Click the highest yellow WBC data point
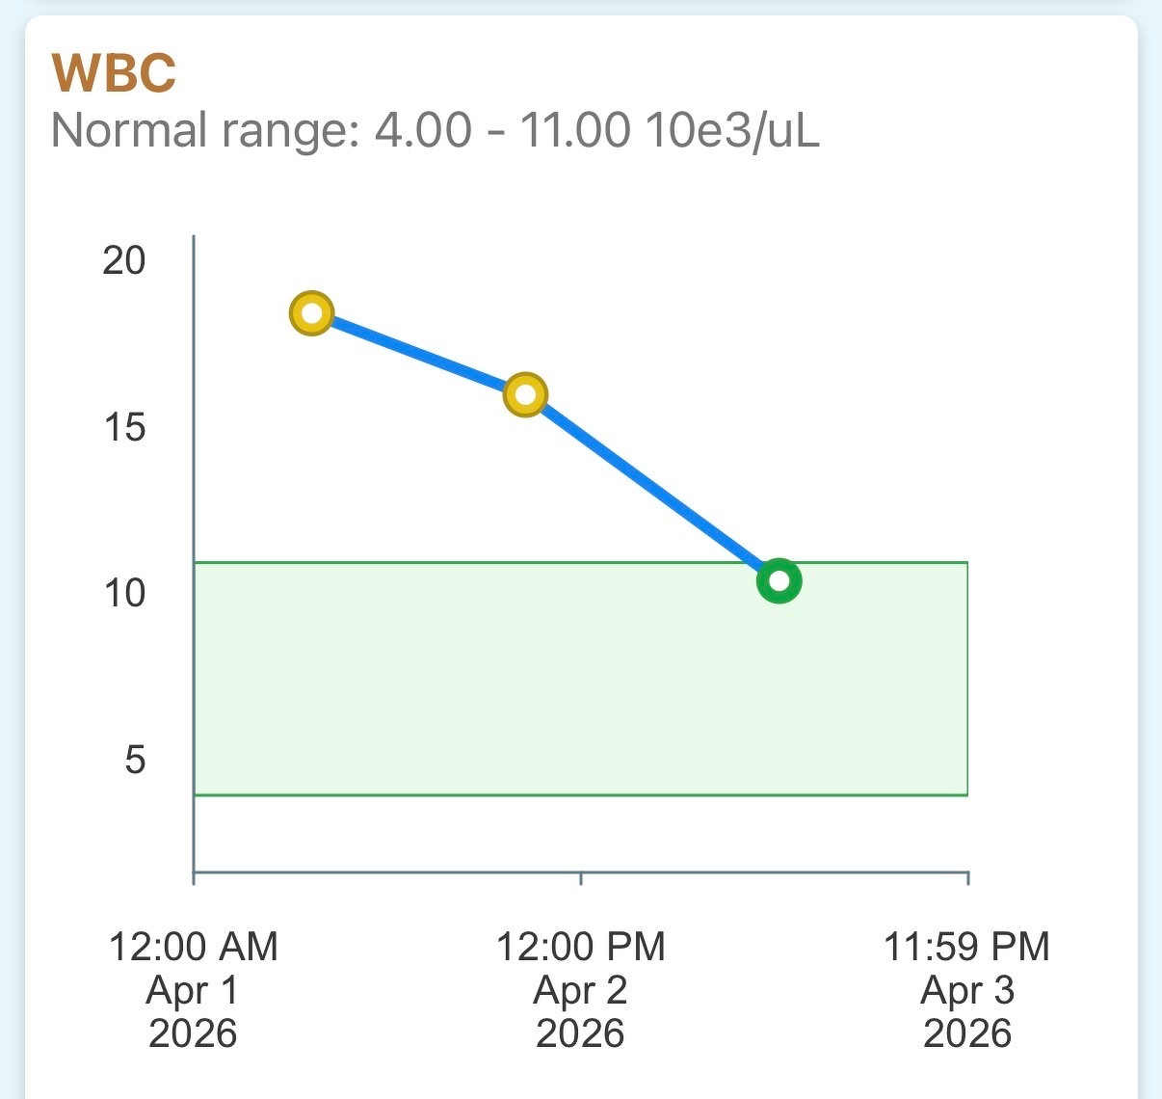This screenshot has height=1099, width=1162. coord(311,313)
